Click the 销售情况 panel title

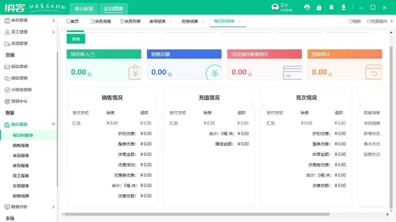click(112, 98)
